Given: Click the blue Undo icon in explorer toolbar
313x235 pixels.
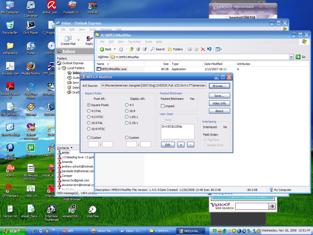Looking at the screenshot, I should pyautogui.click(x=209, y=49).
